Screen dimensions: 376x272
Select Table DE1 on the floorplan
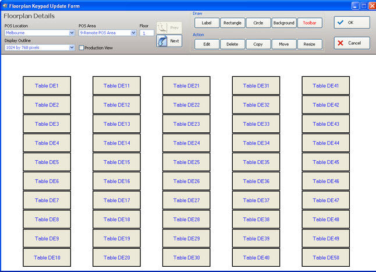(47, 86)
